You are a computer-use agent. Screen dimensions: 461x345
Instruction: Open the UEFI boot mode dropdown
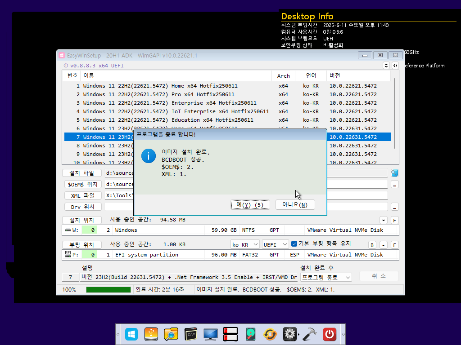(275, 244)
